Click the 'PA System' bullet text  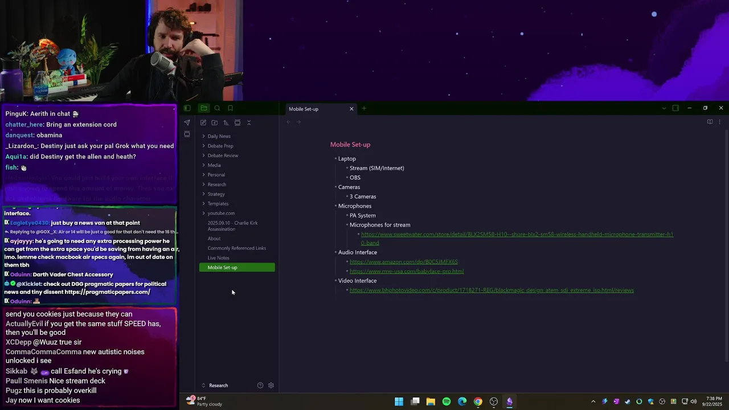pyautogui.click(x=363, y=215)
